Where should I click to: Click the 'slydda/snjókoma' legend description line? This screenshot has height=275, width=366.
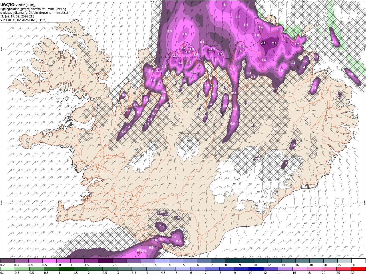34,13
